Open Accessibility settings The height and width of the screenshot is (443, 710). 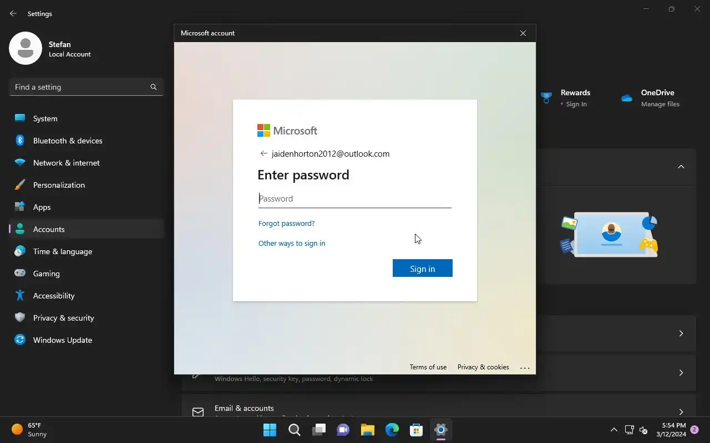pos(87,296)
